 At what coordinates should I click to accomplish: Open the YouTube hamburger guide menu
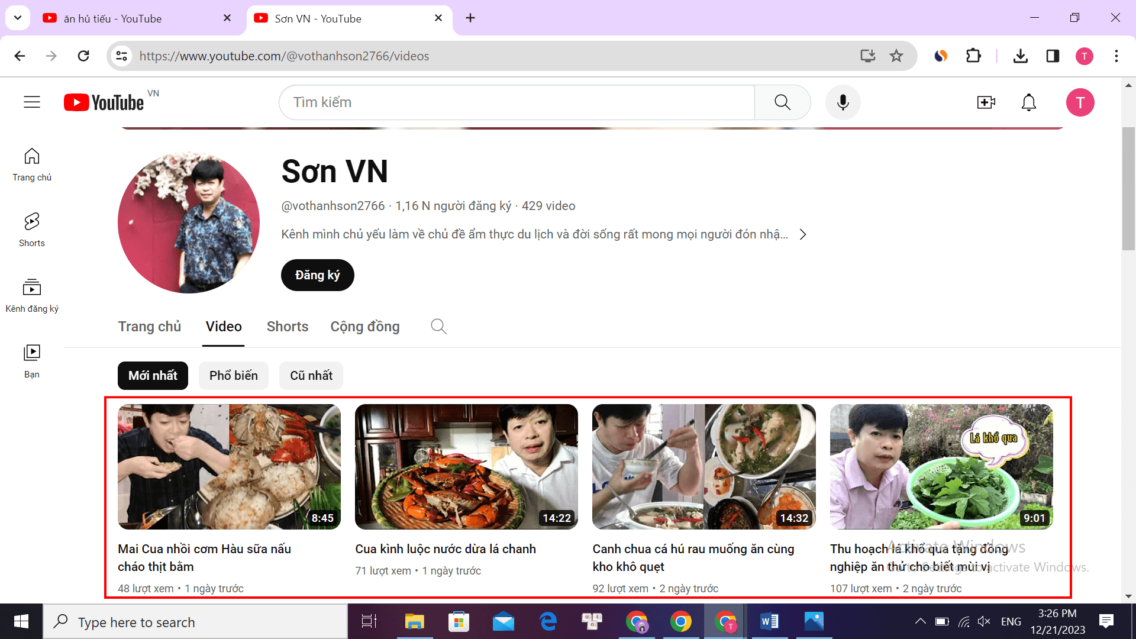(x=32, y=102)
